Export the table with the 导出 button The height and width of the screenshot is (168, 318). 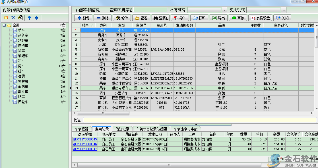click(x=218, y=18)
